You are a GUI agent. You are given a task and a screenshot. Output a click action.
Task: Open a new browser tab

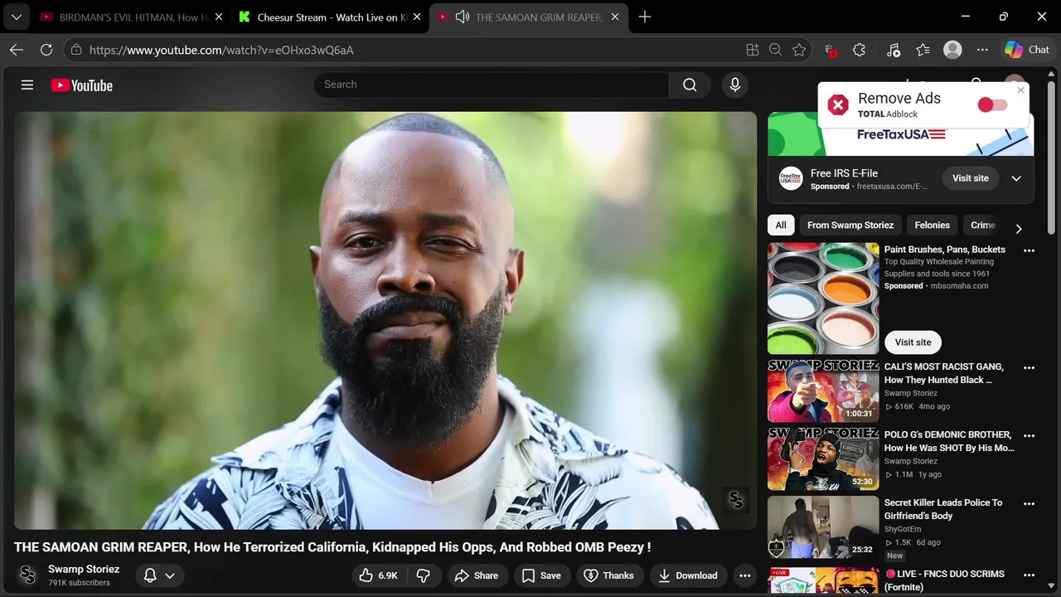[645, 17]
